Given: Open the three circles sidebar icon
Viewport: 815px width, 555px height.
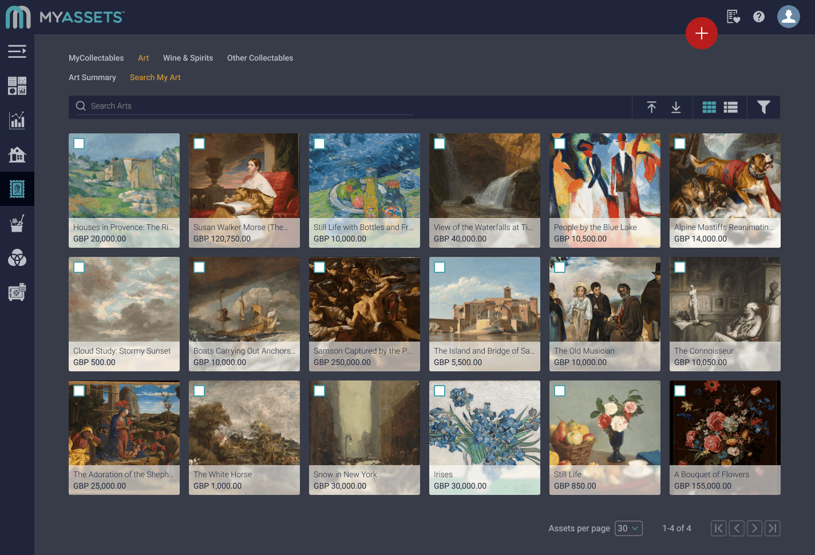Looking at the screenshot, I should (17, 258).
